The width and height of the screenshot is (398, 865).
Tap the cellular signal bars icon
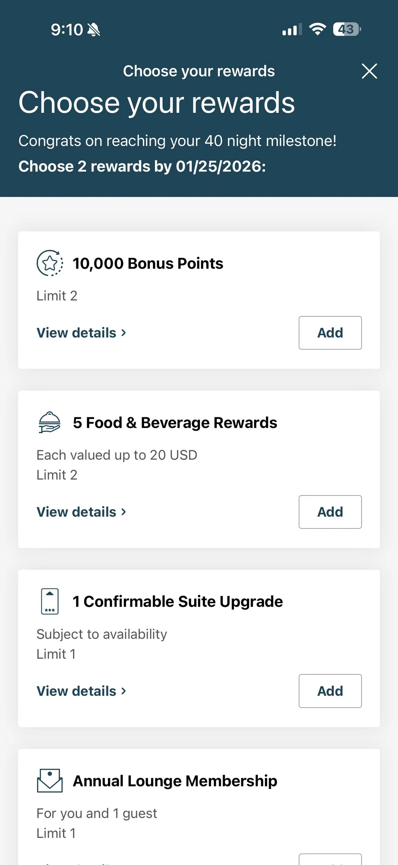(292, 29)
